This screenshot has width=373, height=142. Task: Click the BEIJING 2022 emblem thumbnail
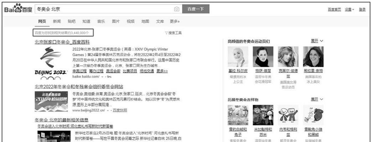point(51,63)
